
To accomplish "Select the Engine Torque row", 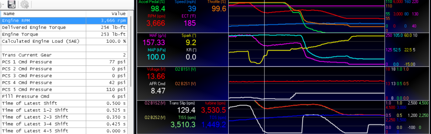I will click(x=64, y=34).
